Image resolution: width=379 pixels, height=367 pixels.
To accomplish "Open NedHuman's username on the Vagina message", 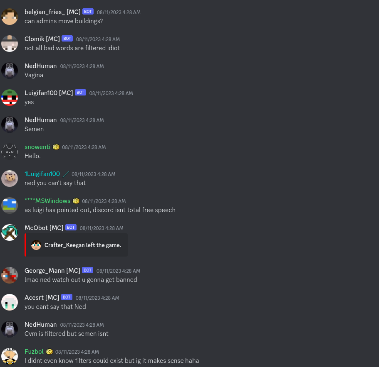I will coord(41,66).
